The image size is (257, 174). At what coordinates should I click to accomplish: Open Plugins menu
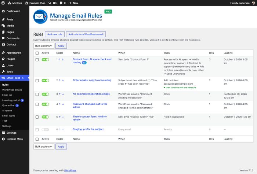15,59
